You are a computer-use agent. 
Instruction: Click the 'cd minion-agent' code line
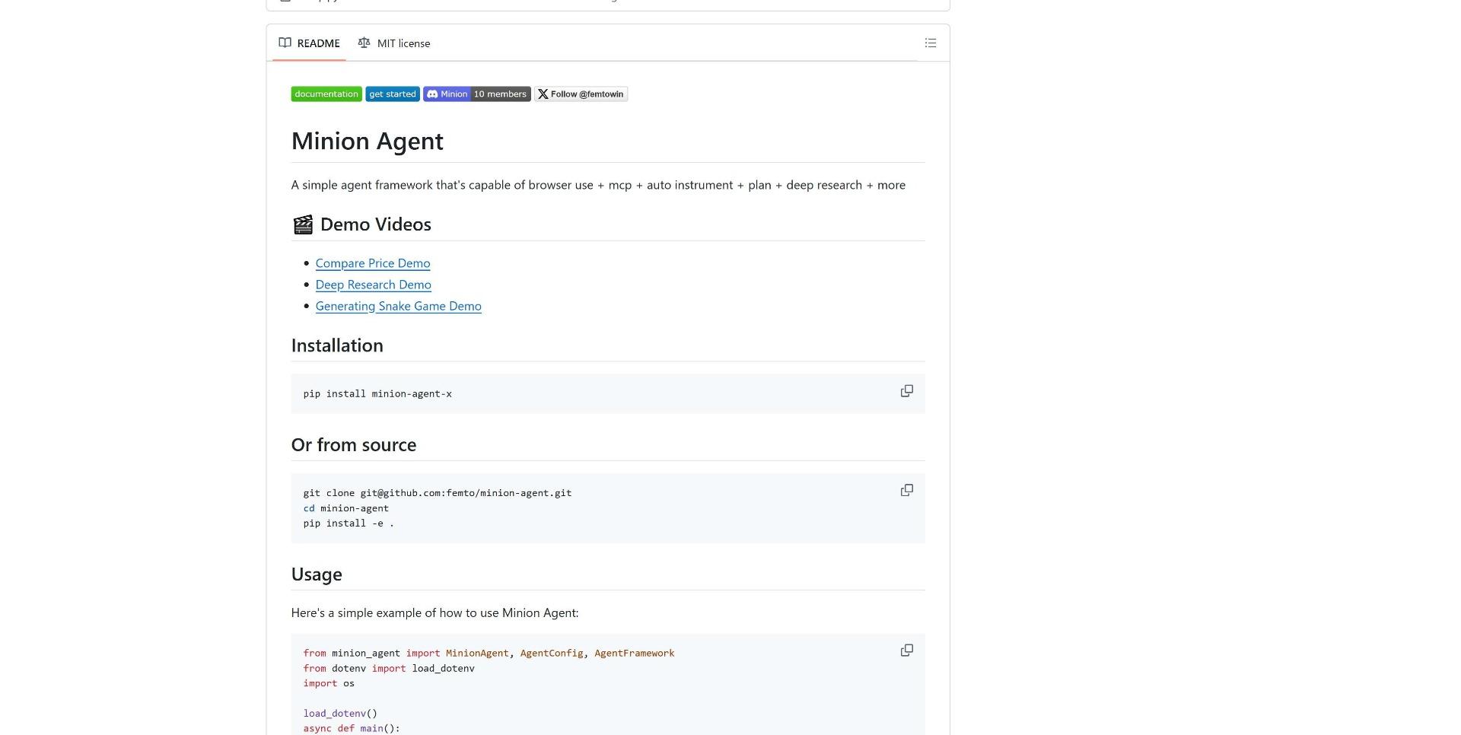click(346, 508)
